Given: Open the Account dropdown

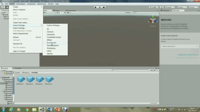Looking at the screenshot, I should coord(170,7).
